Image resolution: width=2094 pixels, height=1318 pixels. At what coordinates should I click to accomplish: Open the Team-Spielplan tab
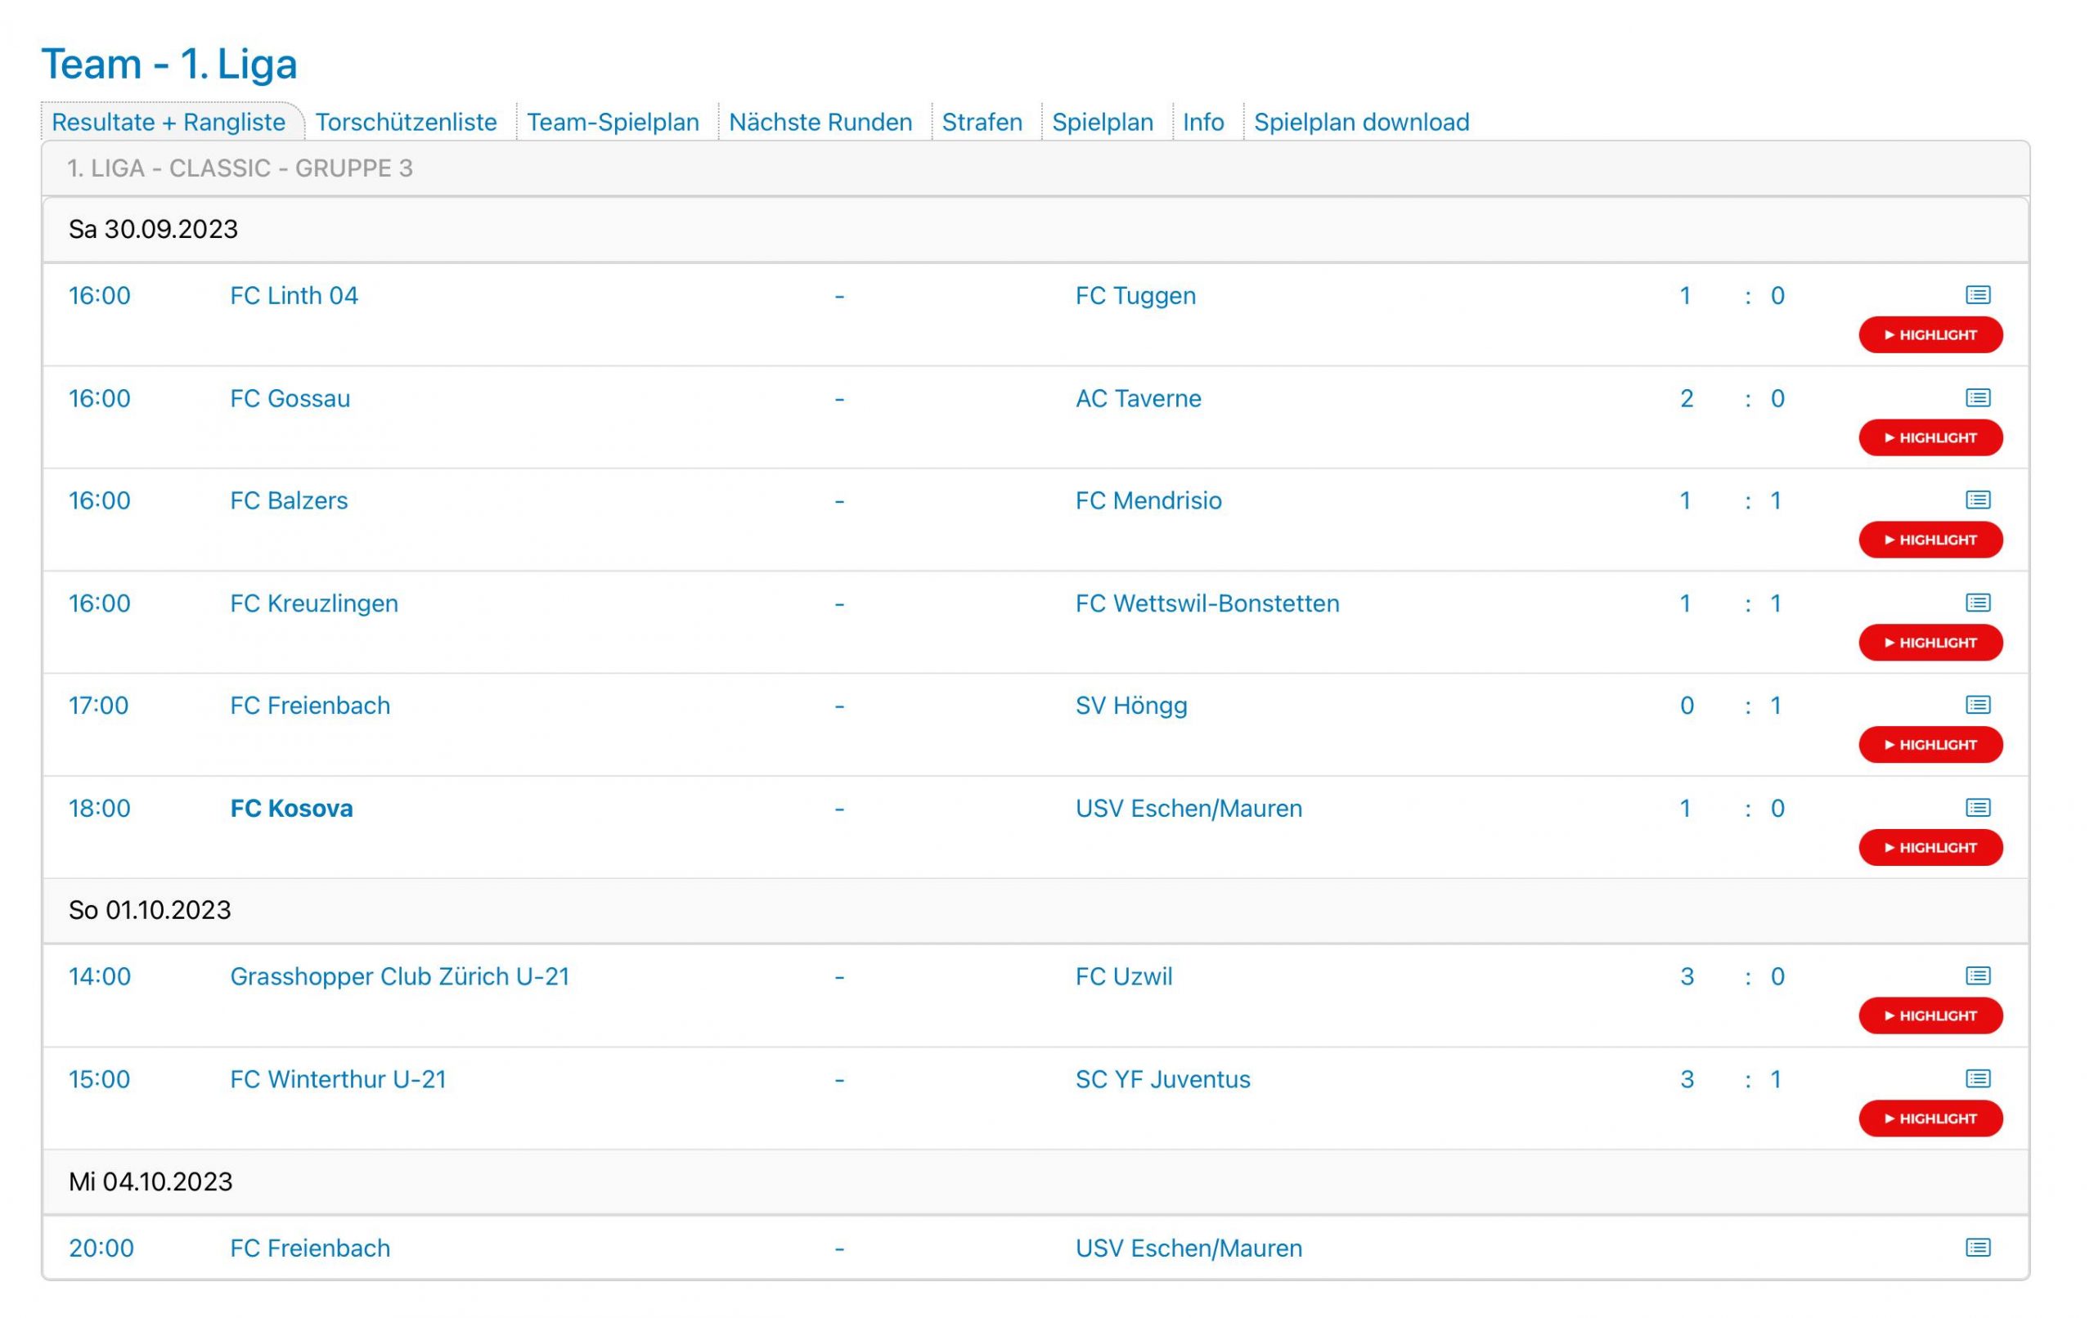tap(612, 122)
